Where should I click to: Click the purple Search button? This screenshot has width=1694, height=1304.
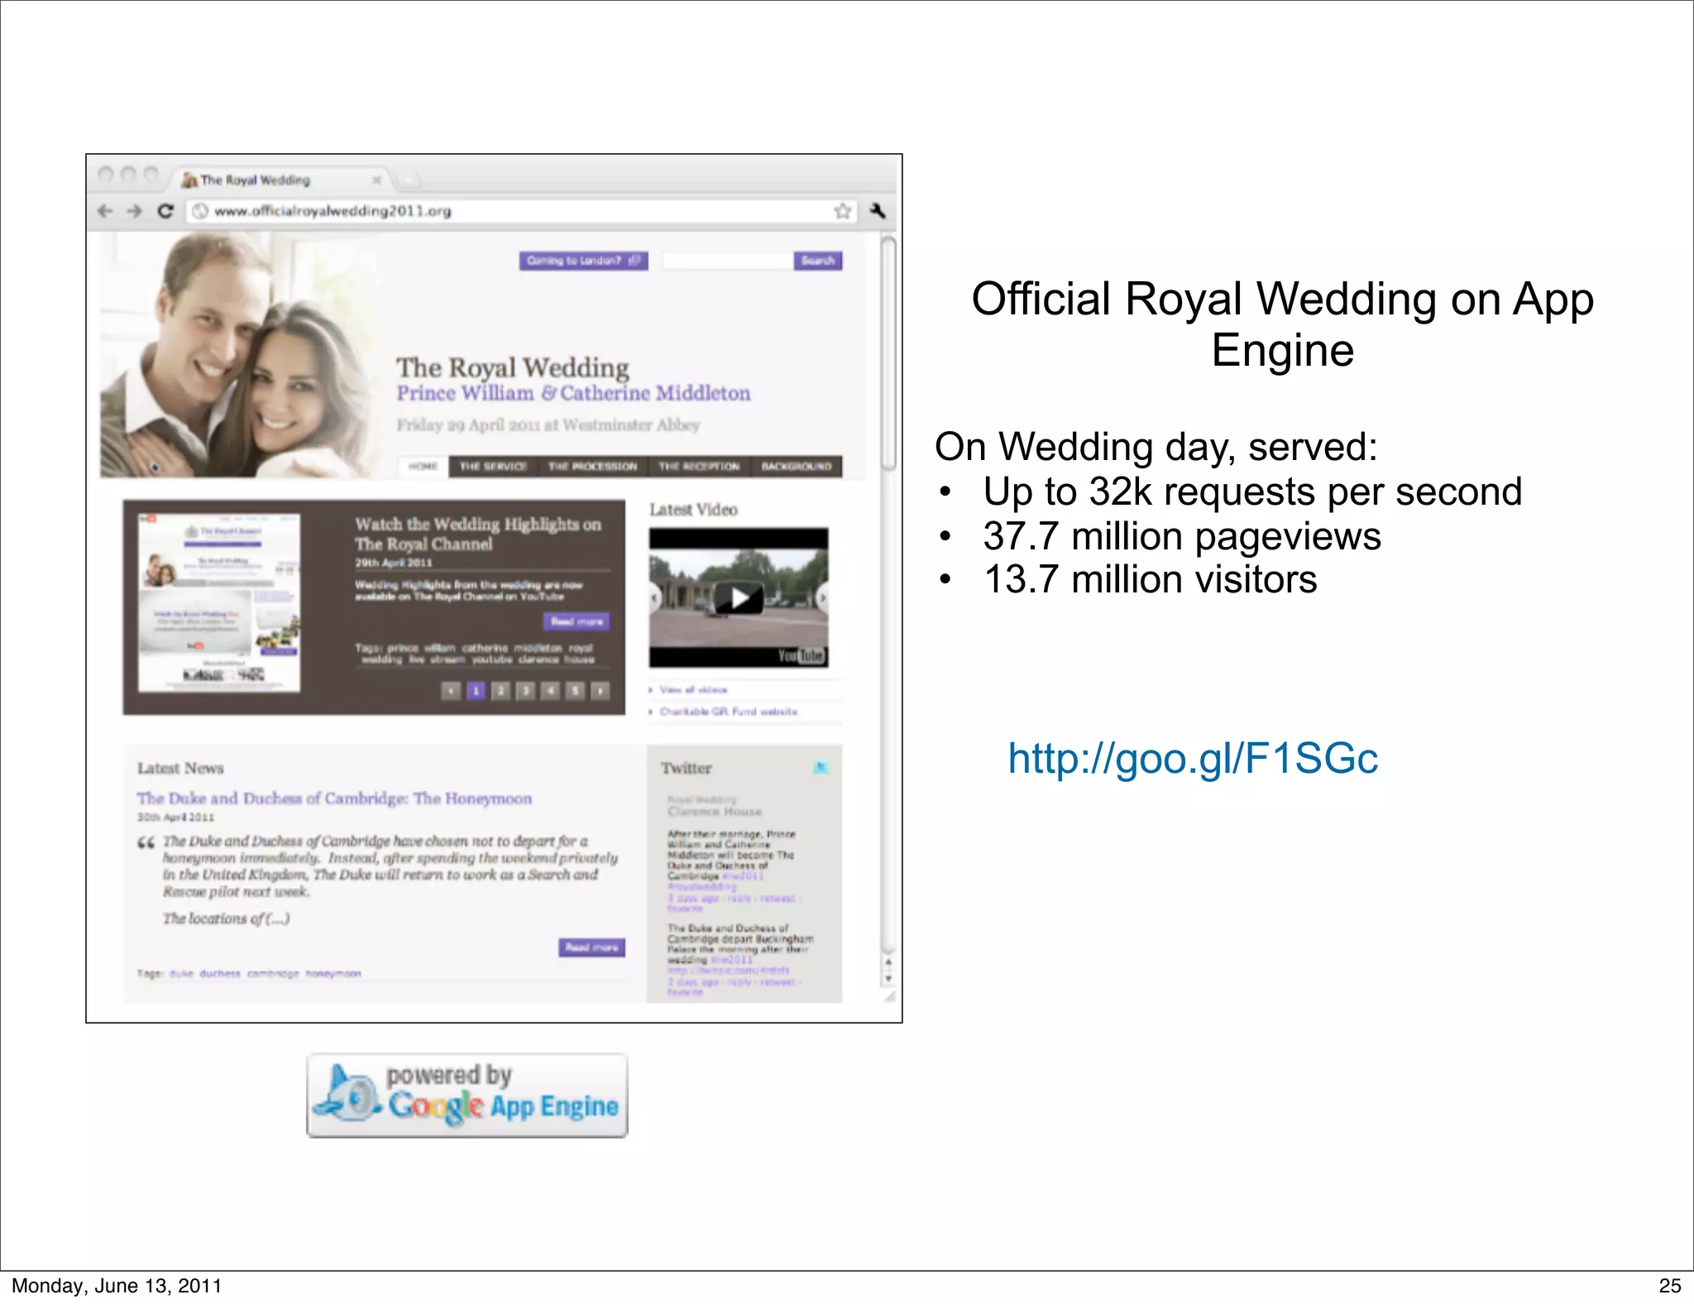point(818,261)
